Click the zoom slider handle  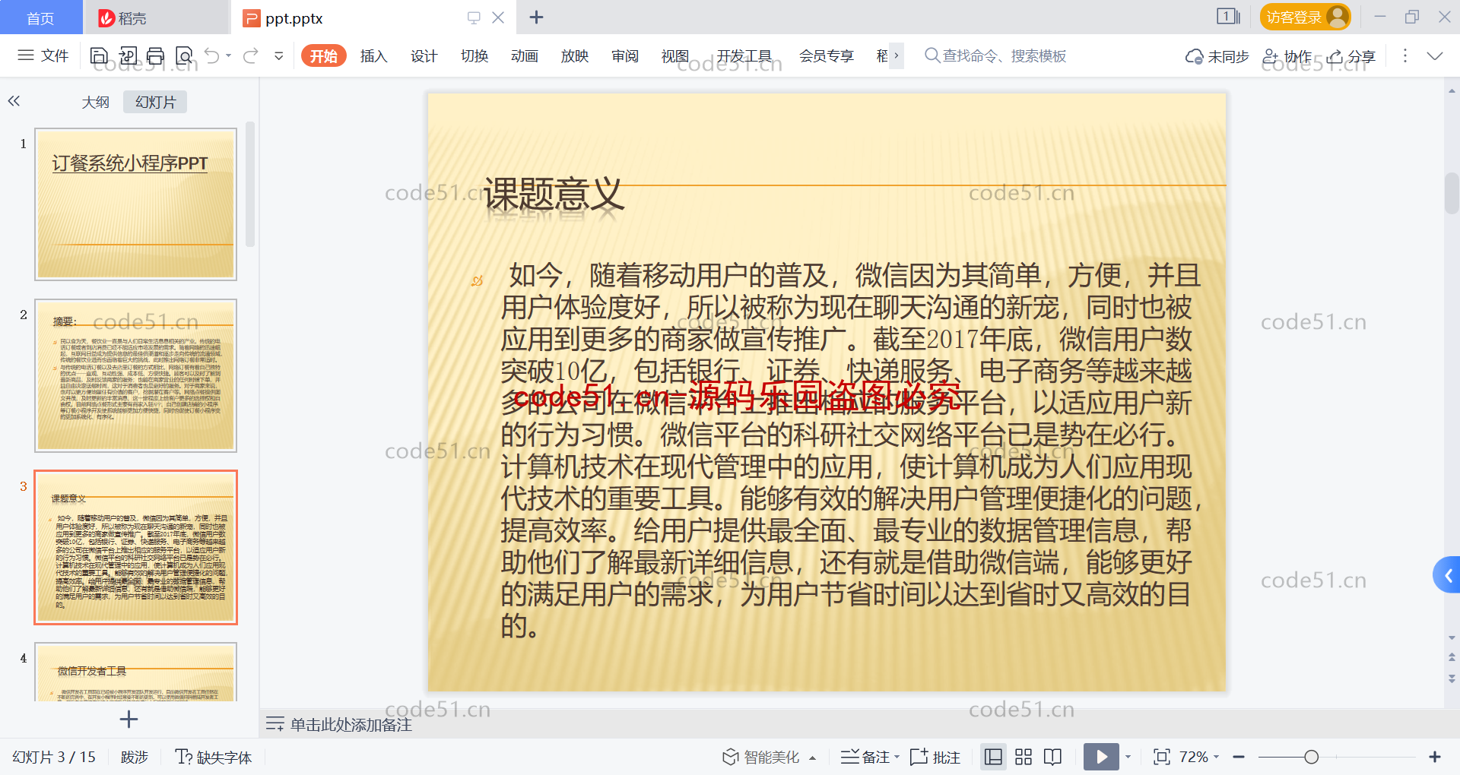pyautogui.click(x=1311, y=757)
